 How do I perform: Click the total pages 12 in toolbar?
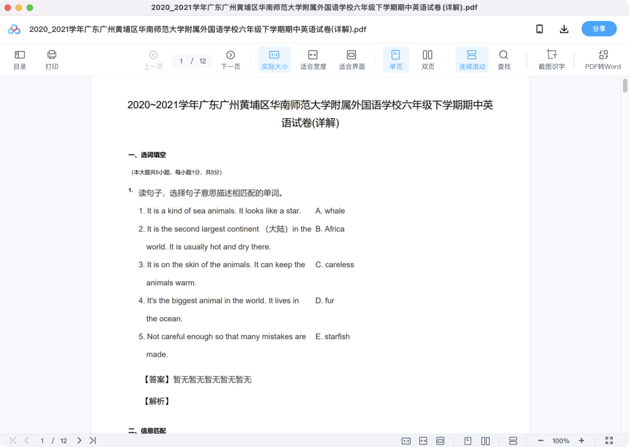[203, 61]
